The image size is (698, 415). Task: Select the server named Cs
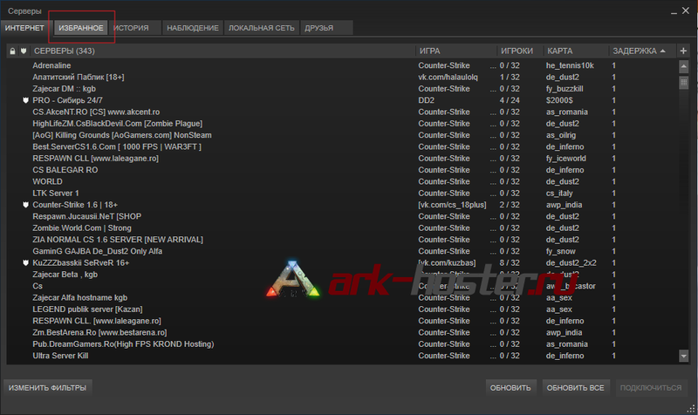[x=341, y=286]
